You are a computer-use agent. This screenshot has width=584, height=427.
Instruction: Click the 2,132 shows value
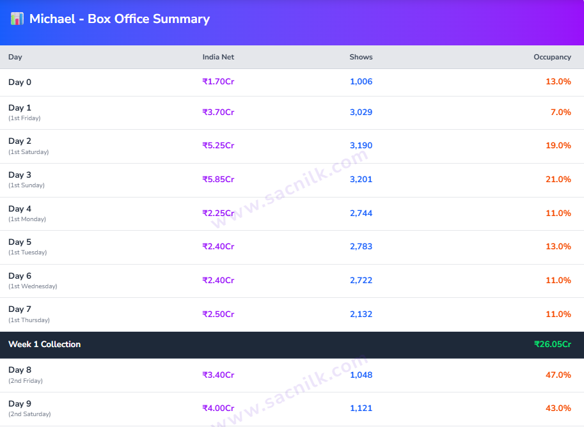click(x=361, y=314)
